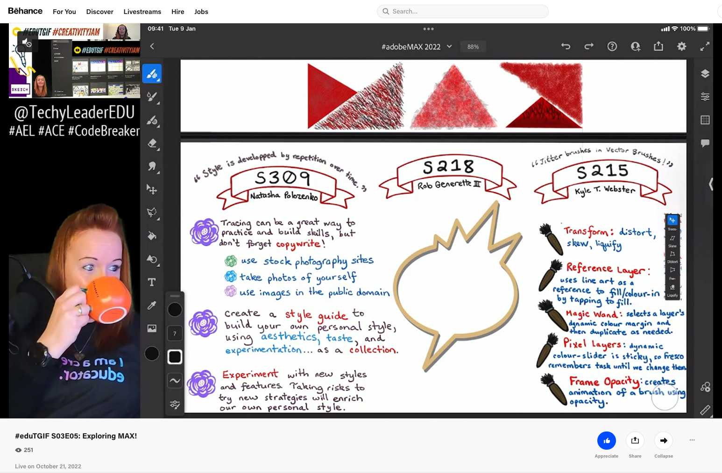Go to the For You tab
Image resolution: width=722 pixels, height=473 pixels.
coord(64,12)
